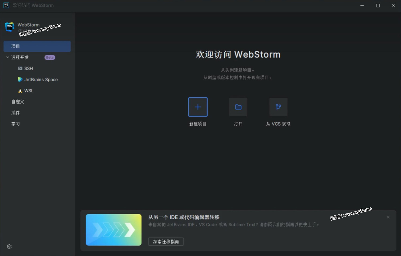Click the 新建项目 text label
This screenshot has height=256, width=401.
pyautogui.click(x=198, y=124)
